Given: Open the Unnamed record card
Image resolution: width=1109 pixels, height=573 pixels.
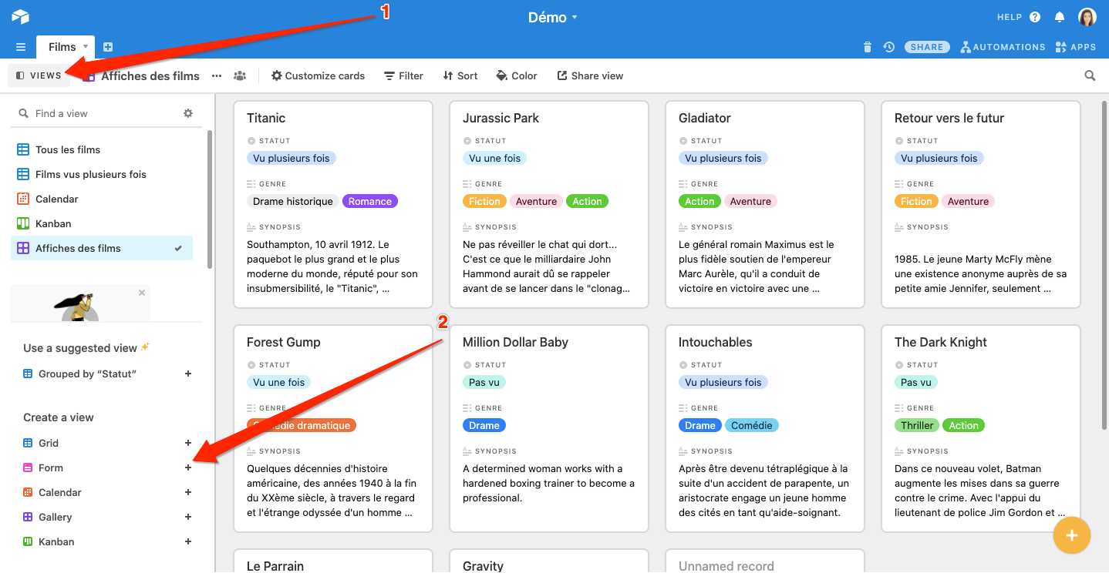Looking at the screenshot, I should coord(764,561).
